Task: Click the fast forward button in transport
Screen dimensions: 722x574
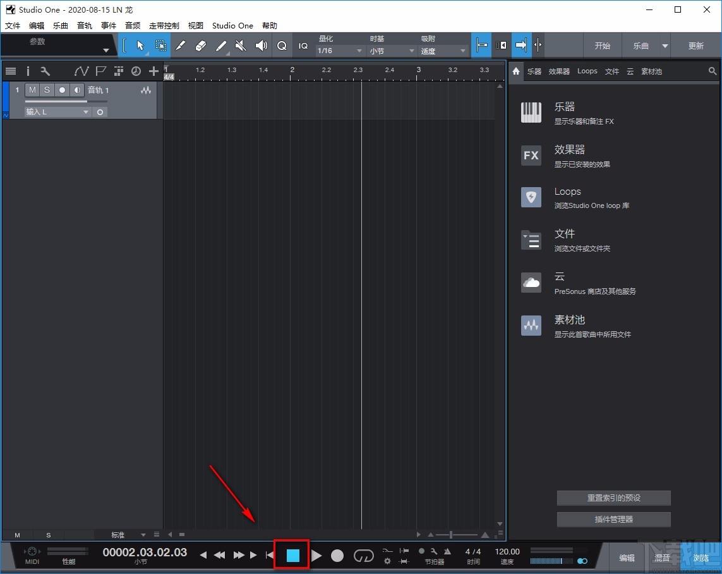Action: [239, 555]
